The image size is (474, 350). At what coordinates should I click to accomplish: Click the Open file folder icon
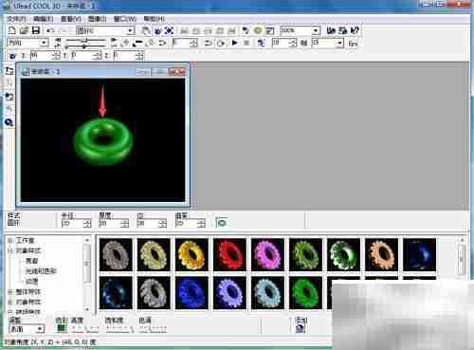click(24, 30)
